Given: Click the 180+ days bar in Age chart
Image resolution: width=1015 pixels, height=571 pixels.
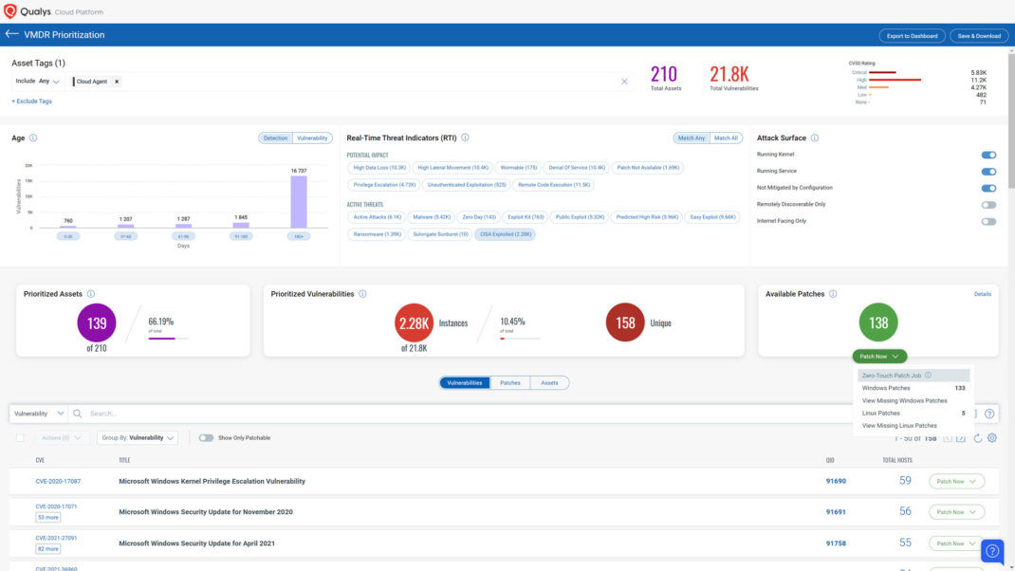Looking at the screenshot, I should (299, 202).
